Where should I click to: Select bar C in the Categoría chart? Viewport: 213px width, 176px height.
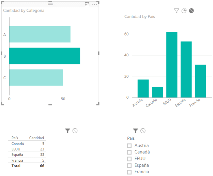click(36, 77)
